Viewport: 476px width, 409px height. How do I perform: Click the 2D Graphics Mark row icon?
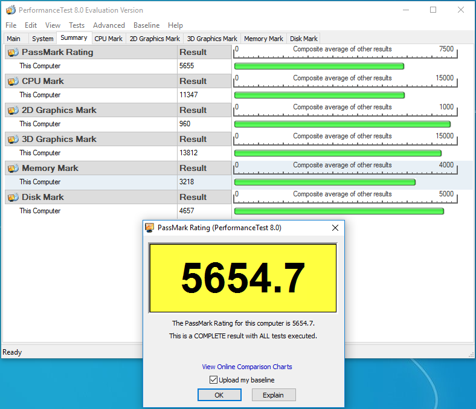coord(13,110)
